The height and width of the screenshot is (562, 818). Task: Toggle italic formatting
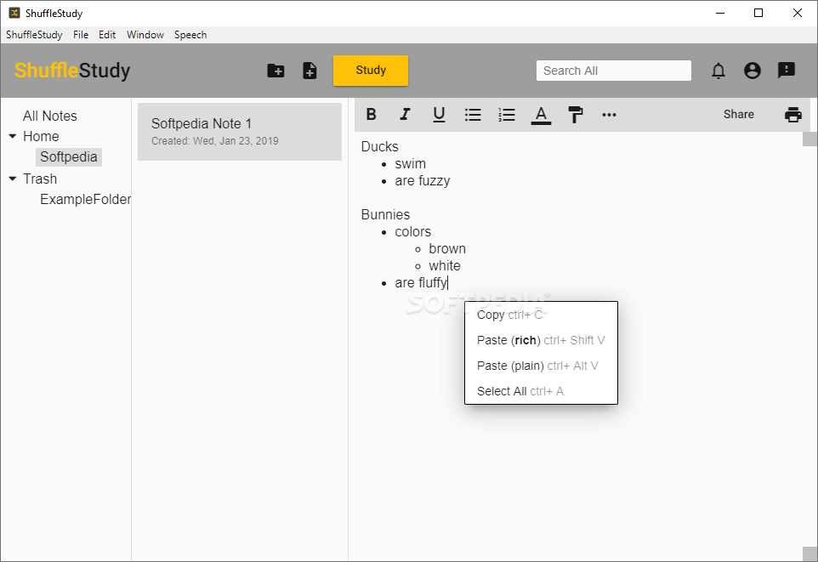(405, 114)
